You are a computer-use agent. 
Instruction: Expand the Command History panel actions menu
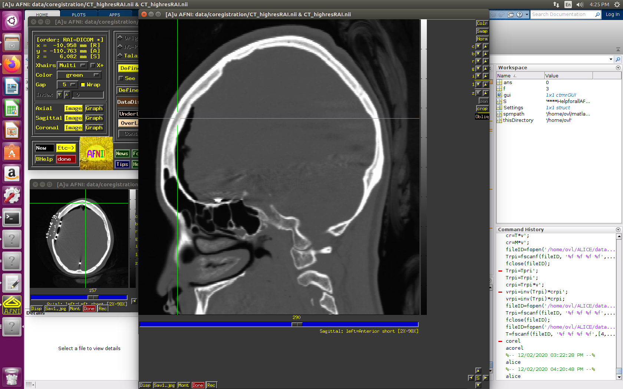(x=618, y=230)
